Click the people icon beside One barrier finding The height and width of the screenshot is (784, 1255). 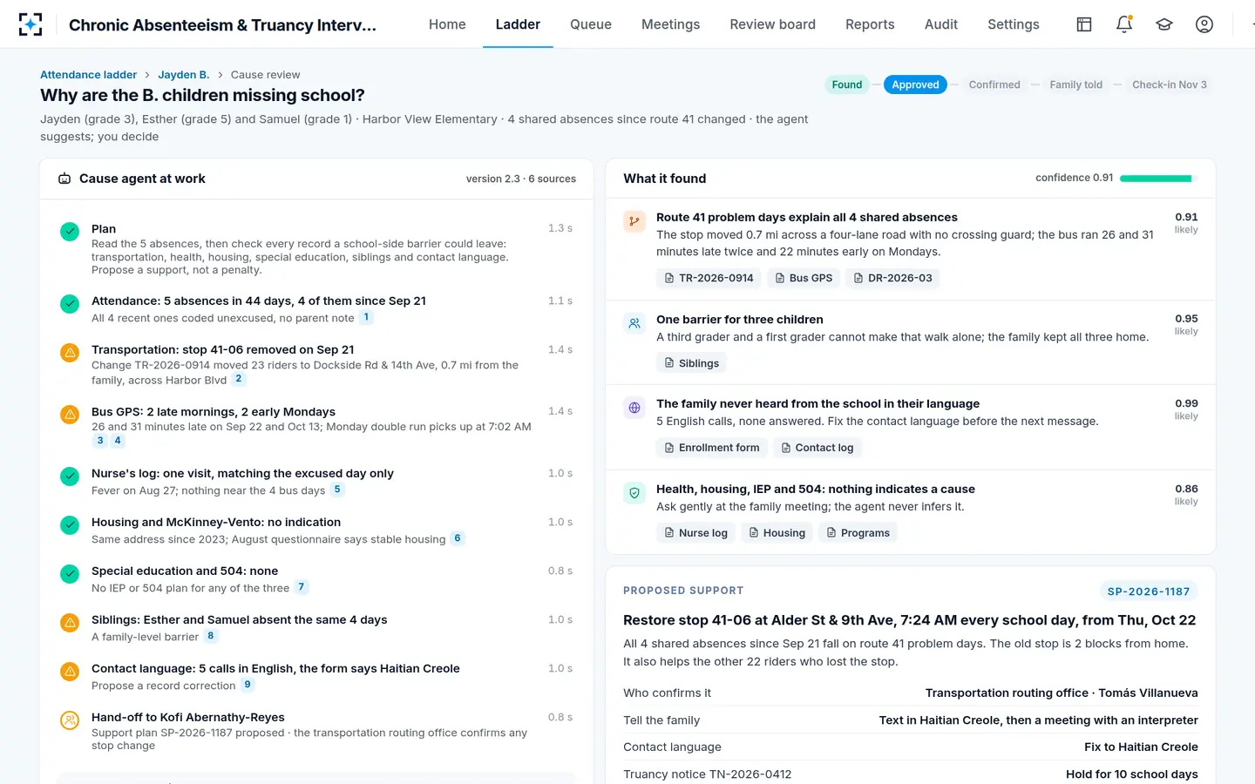634,323
